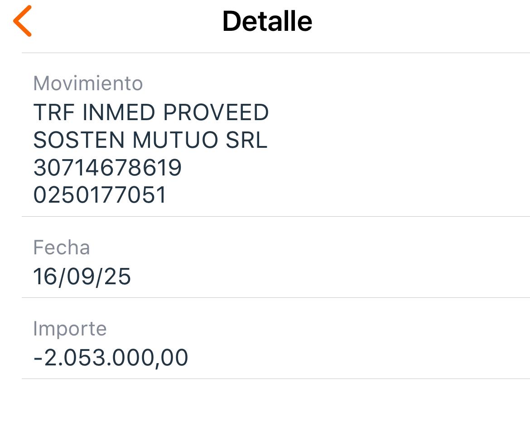The height and width of the screenshot is (447, 530).
Task: Click the word SOSTEN
Action: point(79,140)
